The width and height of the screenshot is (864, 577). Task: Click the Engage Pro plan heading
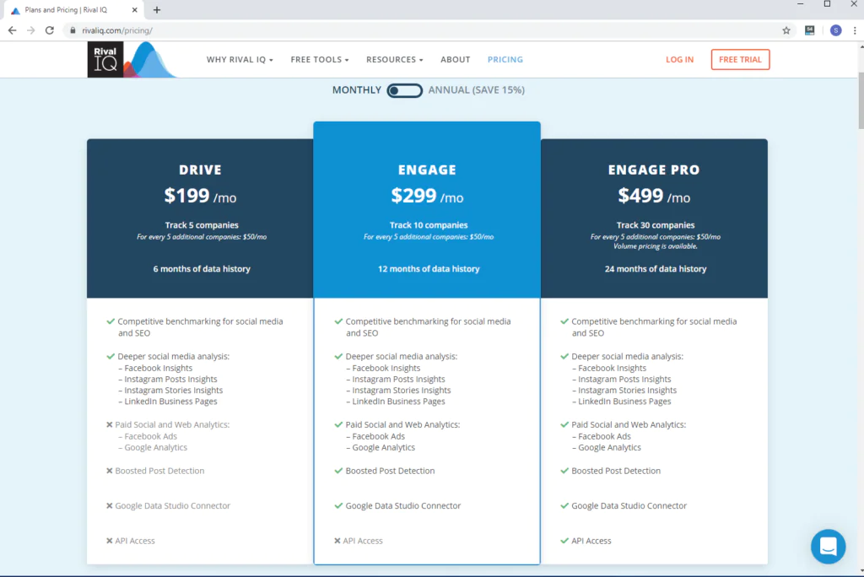pyautogui.click(x=654, y=170)
